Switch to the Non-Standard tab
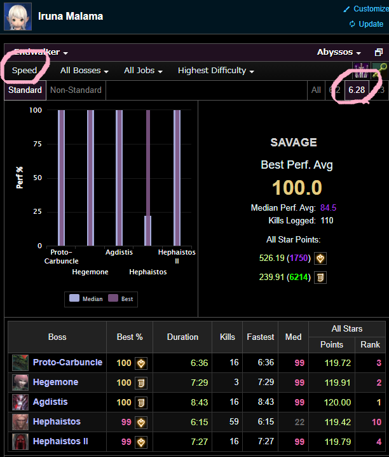Screen dimensions: 389x457 pyautogui.click(x=76, y=90)
